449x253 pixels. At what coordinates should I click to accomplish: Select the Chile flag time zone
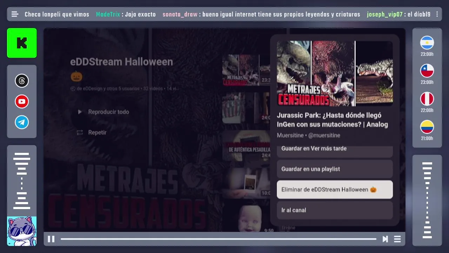pos(427,71)
